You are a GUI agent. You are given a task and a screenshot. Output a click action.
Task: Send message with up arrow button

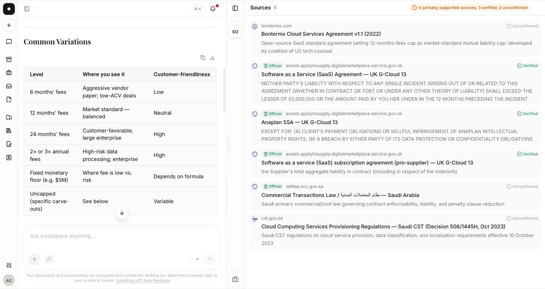click(209, 259)
